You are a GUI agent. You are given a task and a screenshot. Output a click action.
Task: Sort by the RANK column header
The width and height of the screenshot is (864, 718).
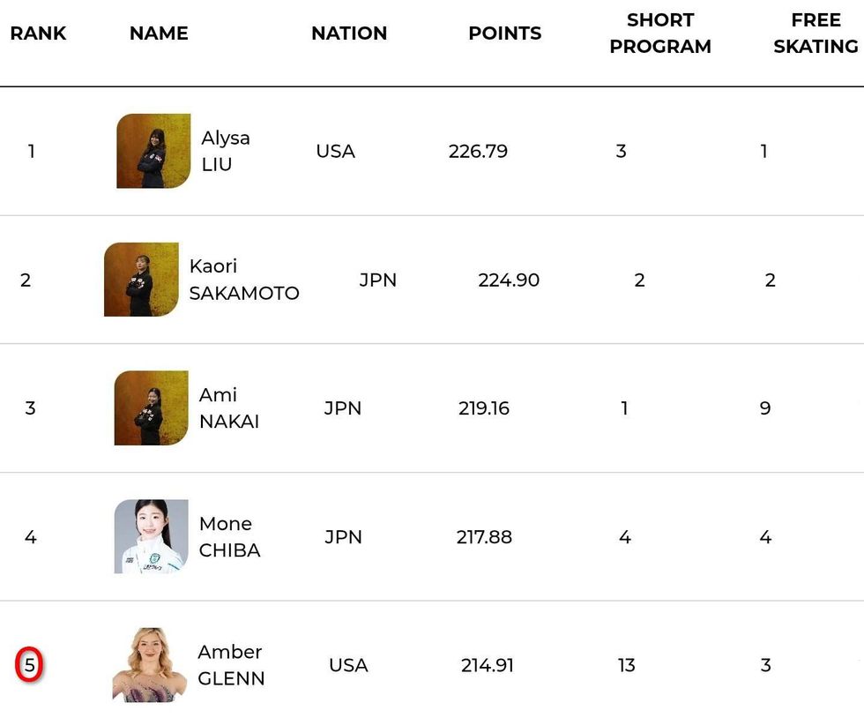[38, 34]
